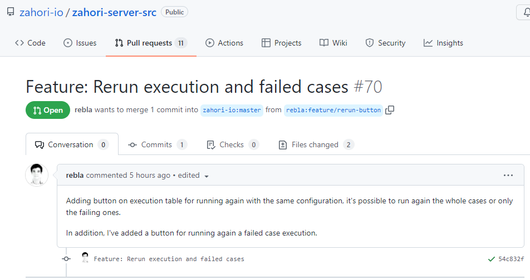Click the PR number #70
The width and height of the screenshot is (530, 280).
[x=368, y=87]
